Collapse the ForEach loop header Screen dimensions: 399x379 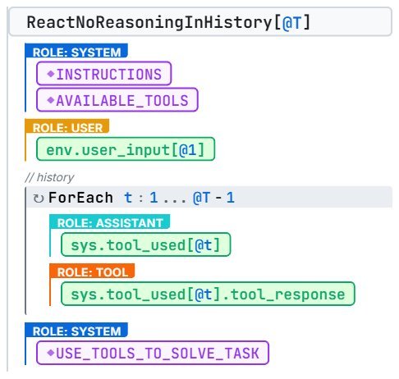pos(209,198)
